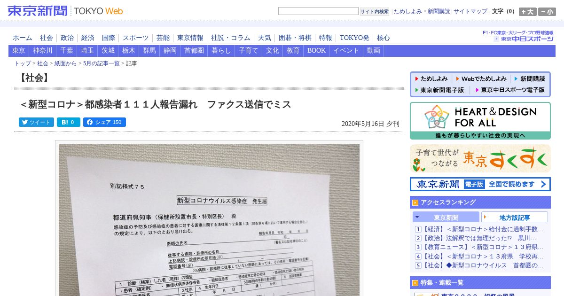Switch ranking to the 地方版記事 tab
Screen dimensions: 564x296
pyautogui.click(x=515, y=218)
